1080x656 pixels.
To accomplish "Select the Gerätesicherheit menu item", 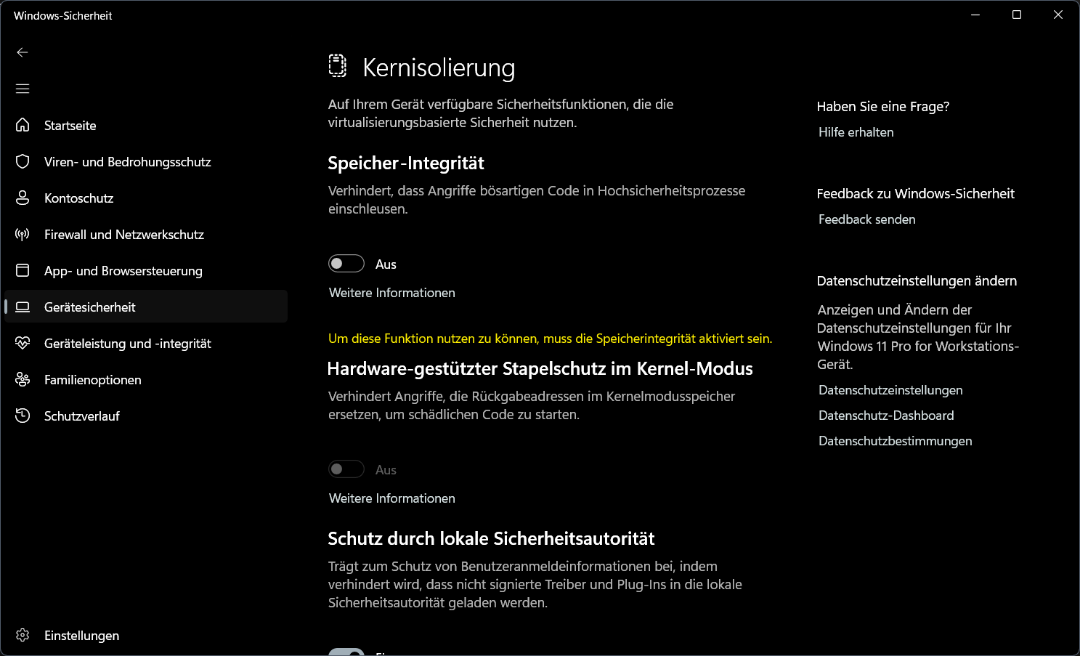I will (146, 307).
